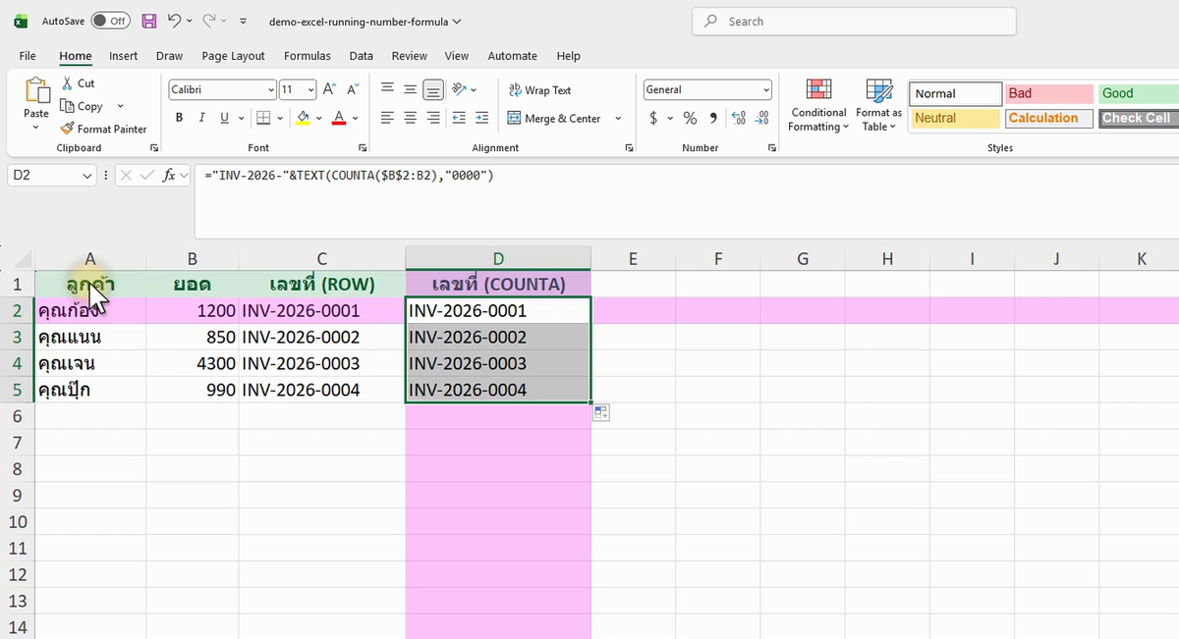The height and width of the screenshot is (639, 1179).
Task: Open Number group dialog launcher
Action: point(774,148)
